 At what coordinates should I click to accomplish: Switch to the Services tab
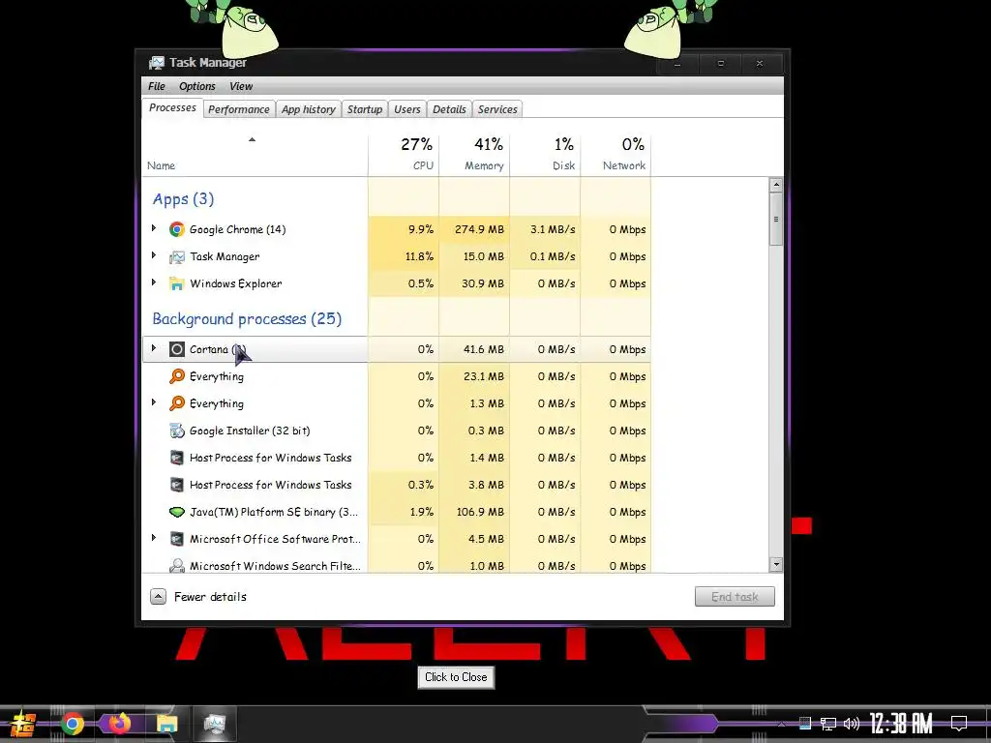(x=497, y=109)
